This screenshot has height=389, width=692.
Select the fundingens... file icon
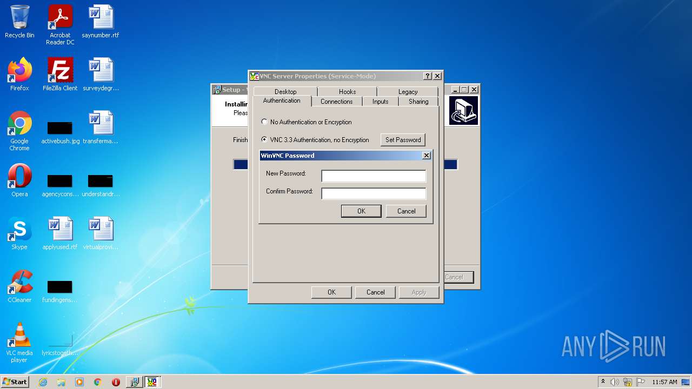tap(60, 291)
